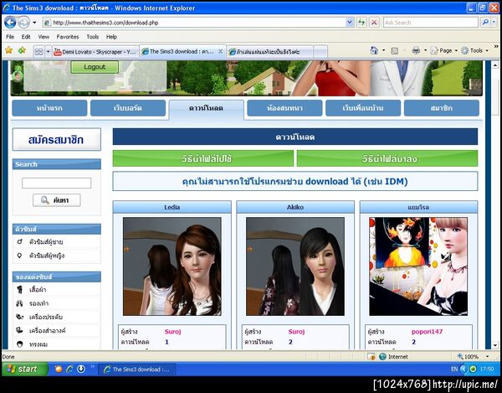Open a new blank tab

click(320, 52)
